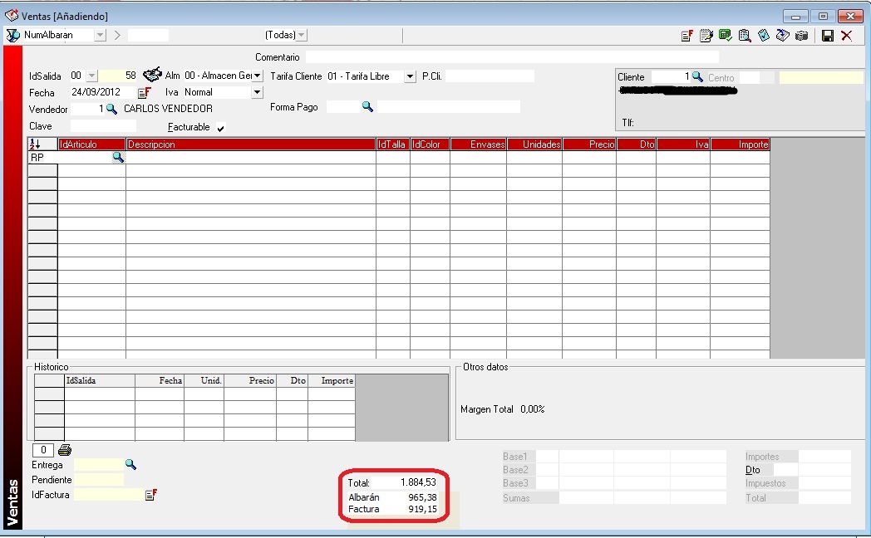Click the IdColor column header

(x=430, y=144)
